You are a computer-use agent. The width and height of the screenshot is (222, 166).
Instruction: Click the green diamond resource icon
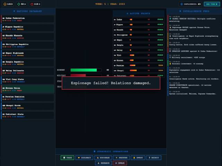(18, 4)
